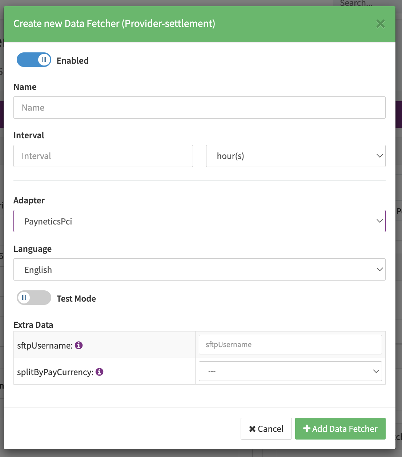
Task: Open the splitByPayCurrency value dropdown
Action: pyautogui.click(x=290, y=371)
